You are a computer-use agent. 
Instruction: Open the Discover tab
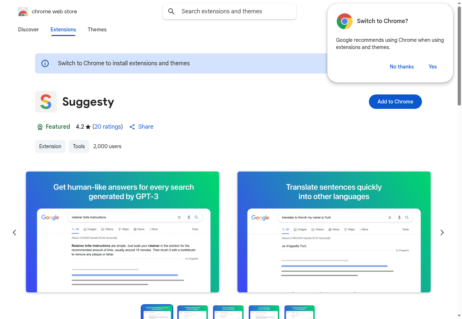(x=29, y=30)
